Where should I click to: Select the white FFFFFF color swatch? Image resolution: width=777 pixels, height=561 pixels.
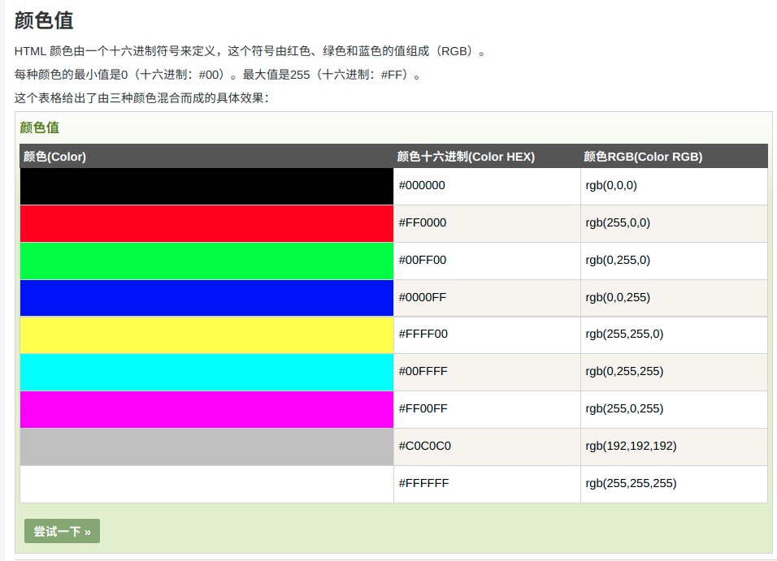pyautogui.click(x=206, y=484)
